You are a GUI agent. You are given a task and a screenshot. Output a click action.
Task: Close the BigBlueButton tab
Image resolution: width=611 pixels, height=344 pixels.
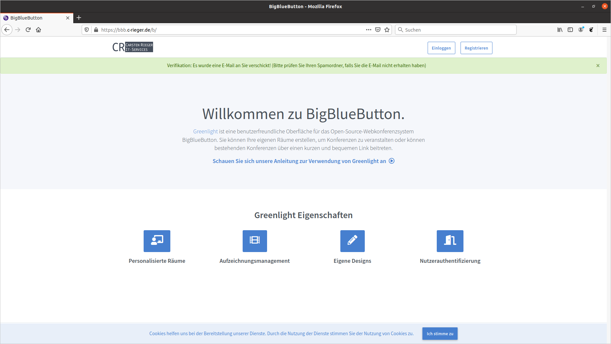coord(68,18)
